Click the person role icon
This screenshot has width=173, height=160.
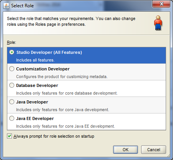click(158, 23)
